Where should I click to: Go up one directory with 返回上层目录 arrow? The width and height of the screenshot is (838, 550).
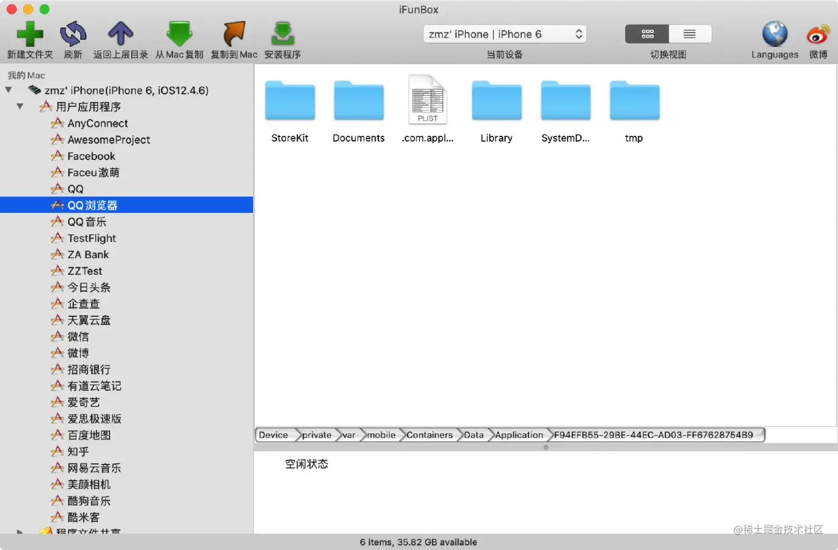pyautogui.click(x=121, y=35)
